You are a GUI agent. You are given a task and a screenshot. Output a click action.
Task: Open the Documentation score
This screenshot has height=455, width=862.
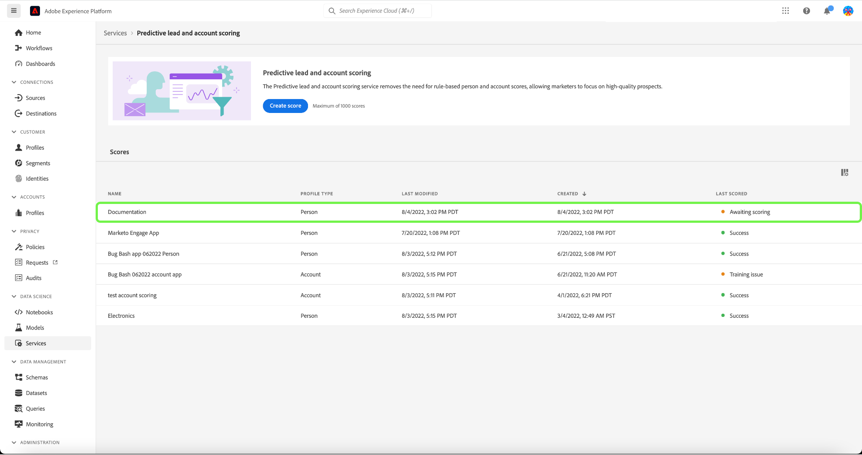pos(127,212)
